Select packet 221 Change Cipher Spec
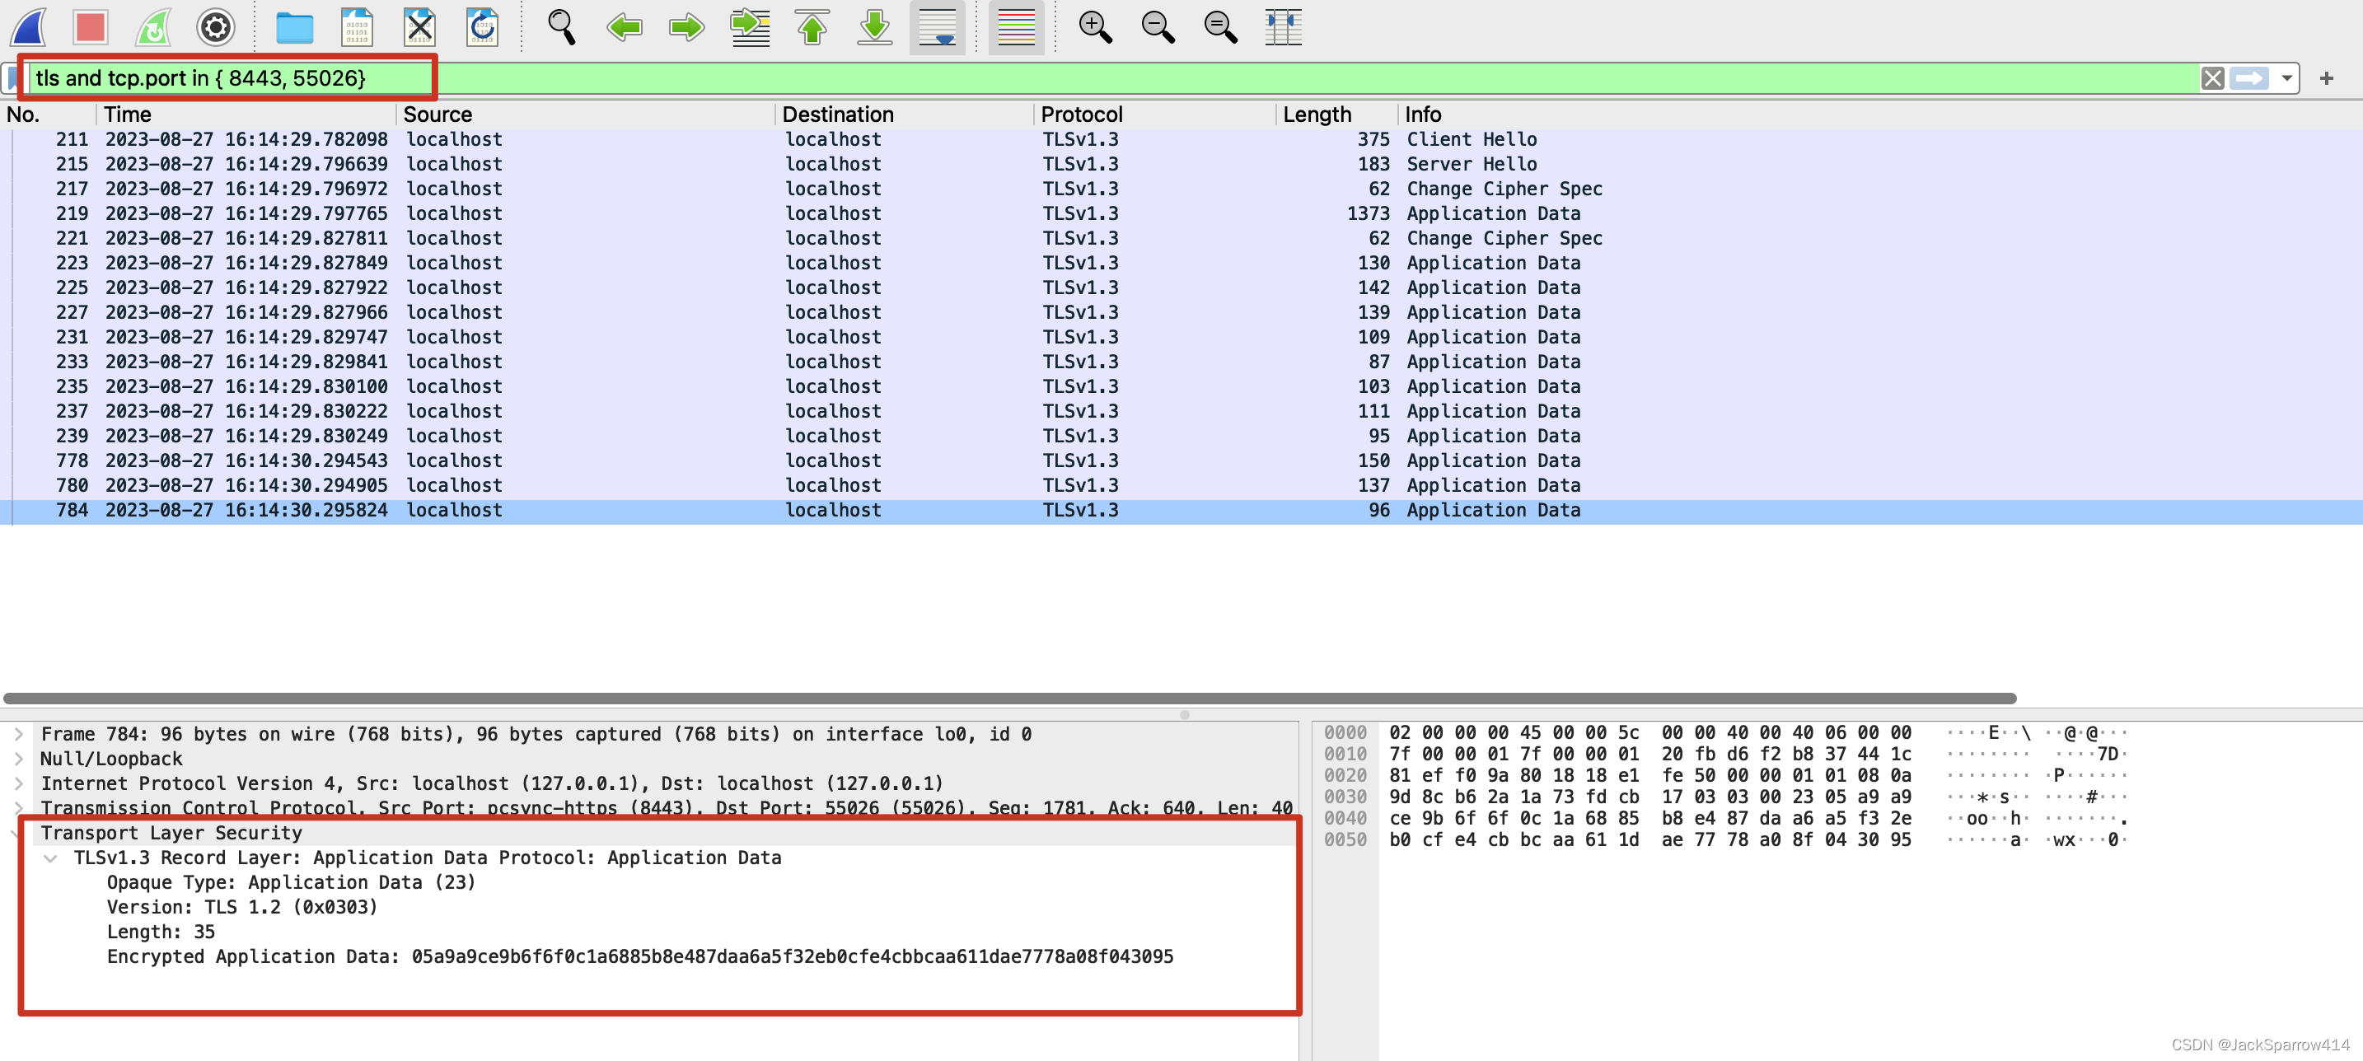2363x1061 pixels. click(x=1181, y=238)
